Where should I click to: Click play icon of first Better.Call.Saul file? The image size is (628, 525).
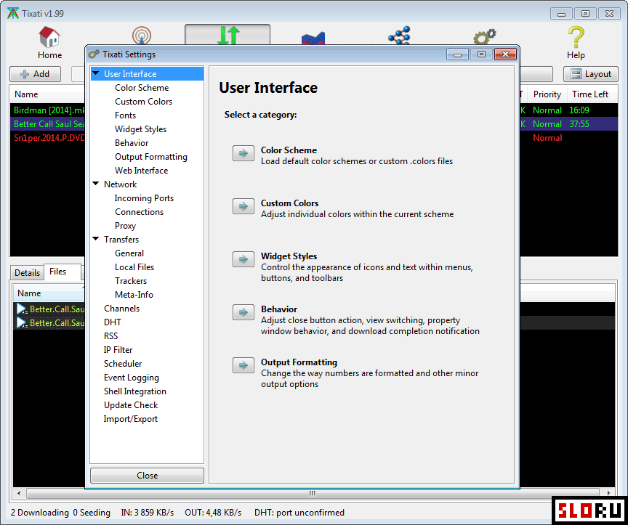point(22,309)
